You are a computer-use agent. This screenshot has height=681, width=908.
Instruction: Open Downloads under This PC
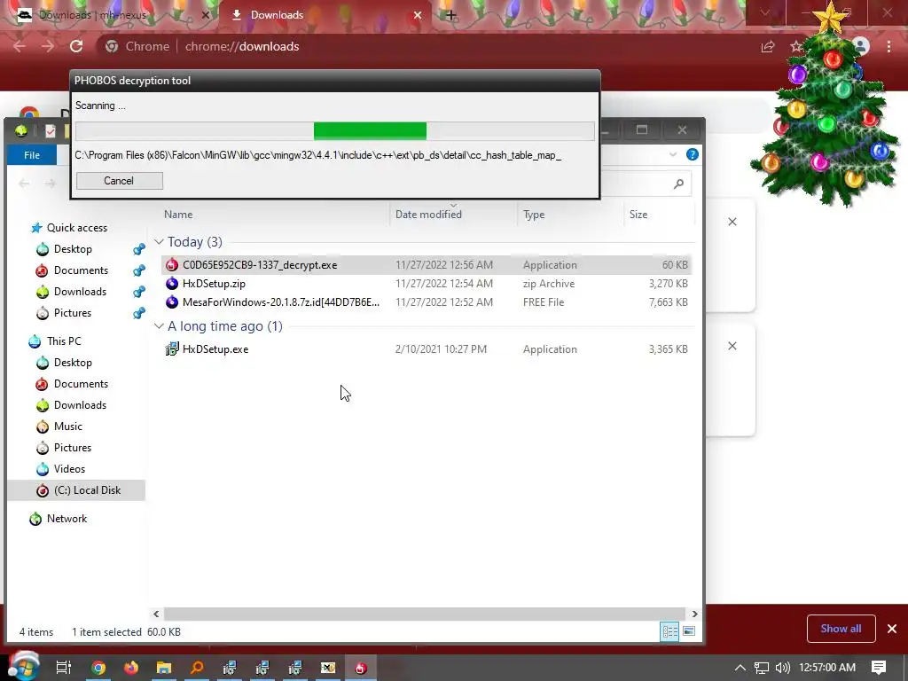pyautogui.click(x=80, y=404)
